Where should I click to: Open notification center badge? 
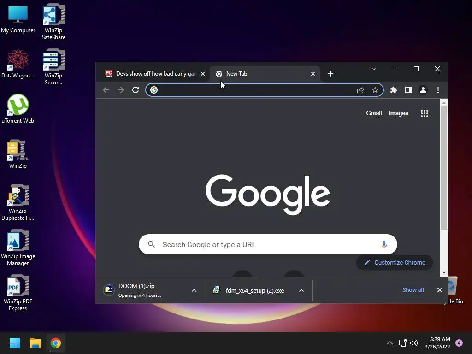459,343
